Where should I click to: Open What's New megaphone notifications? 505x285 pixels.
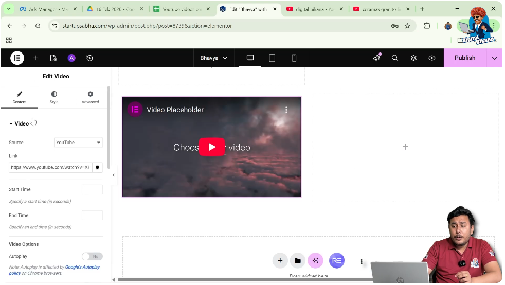376,58
